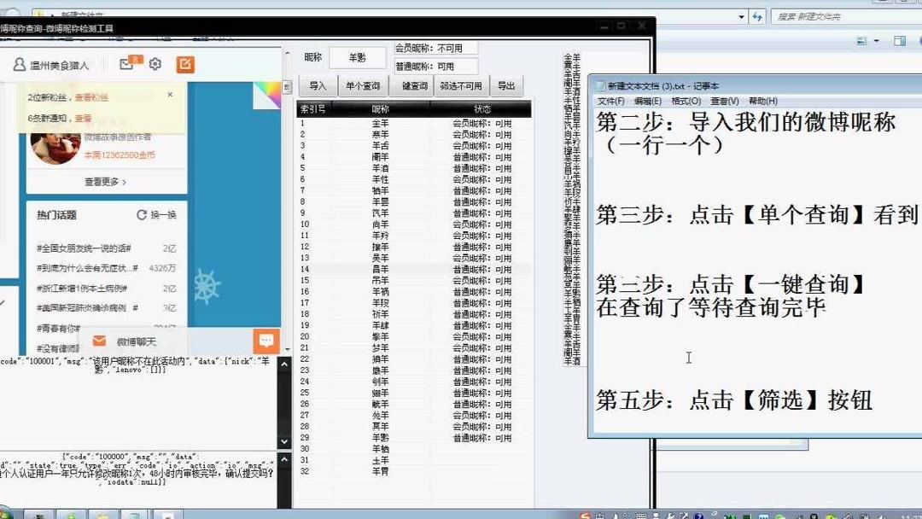Open the Explorer address bar dropdown arrow
922x519 pixels.
coord(739,16)
